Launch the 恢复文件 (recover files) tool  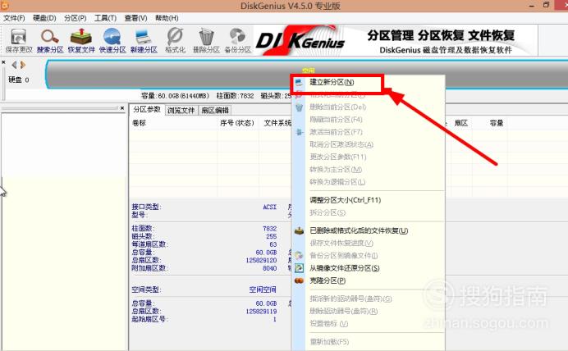point(81,40)
